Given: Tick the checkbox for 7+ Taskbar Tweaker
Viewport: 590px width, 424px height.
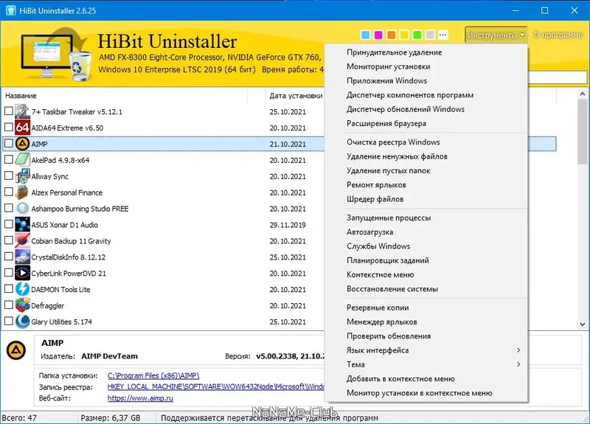Looking at the screenshot, I should (9, 111).
